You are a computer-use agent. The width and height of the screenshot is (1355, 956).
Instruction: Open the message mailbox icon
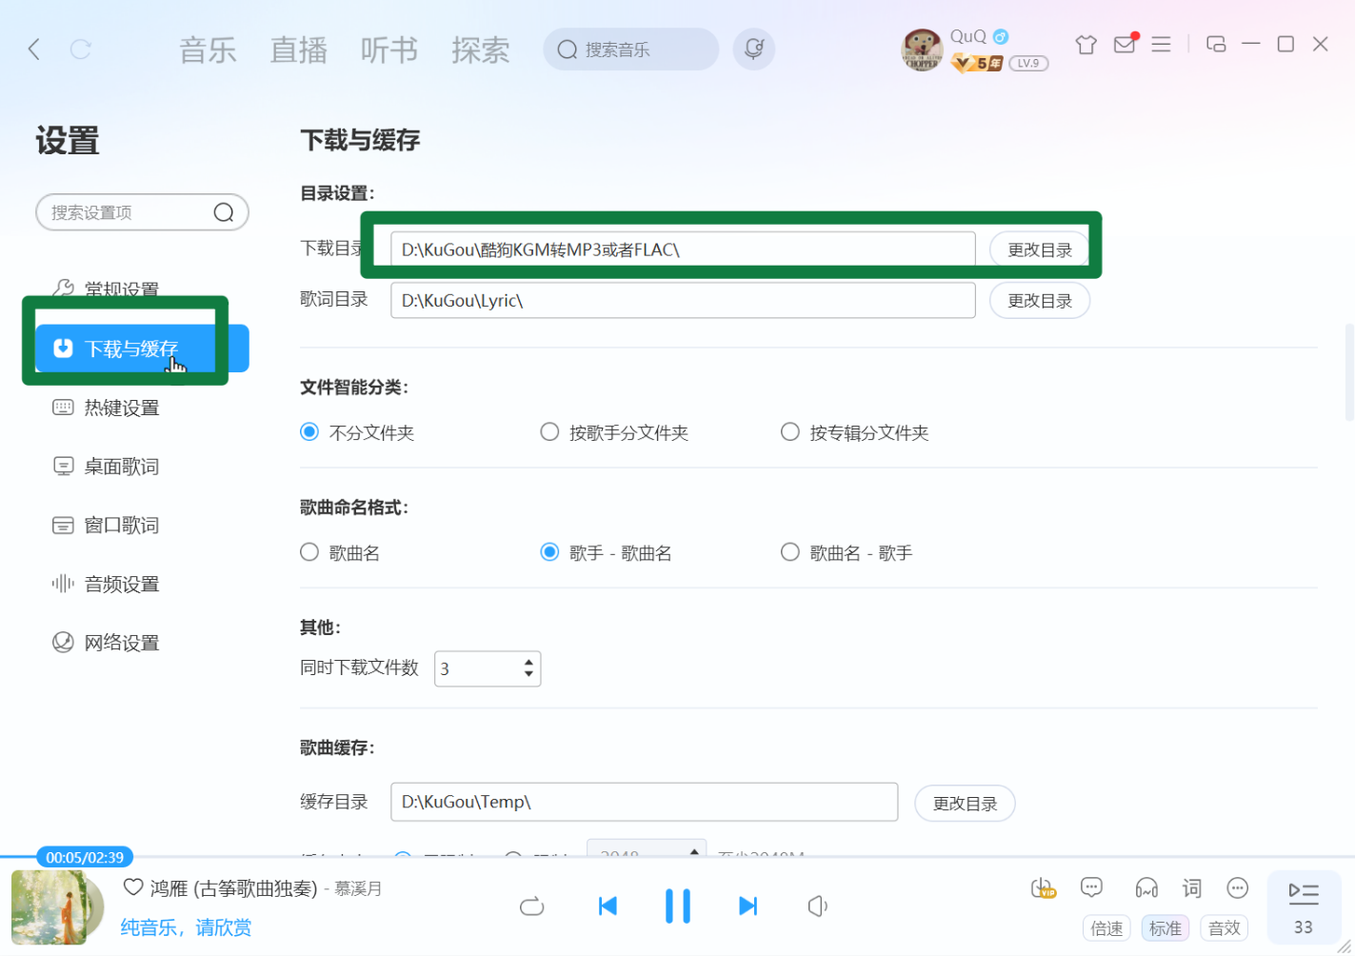coord(1125,44)
